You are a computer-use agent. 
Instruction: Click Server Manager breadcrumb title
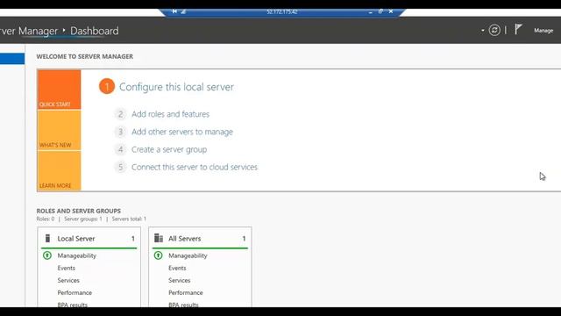(x=29, y=31)
